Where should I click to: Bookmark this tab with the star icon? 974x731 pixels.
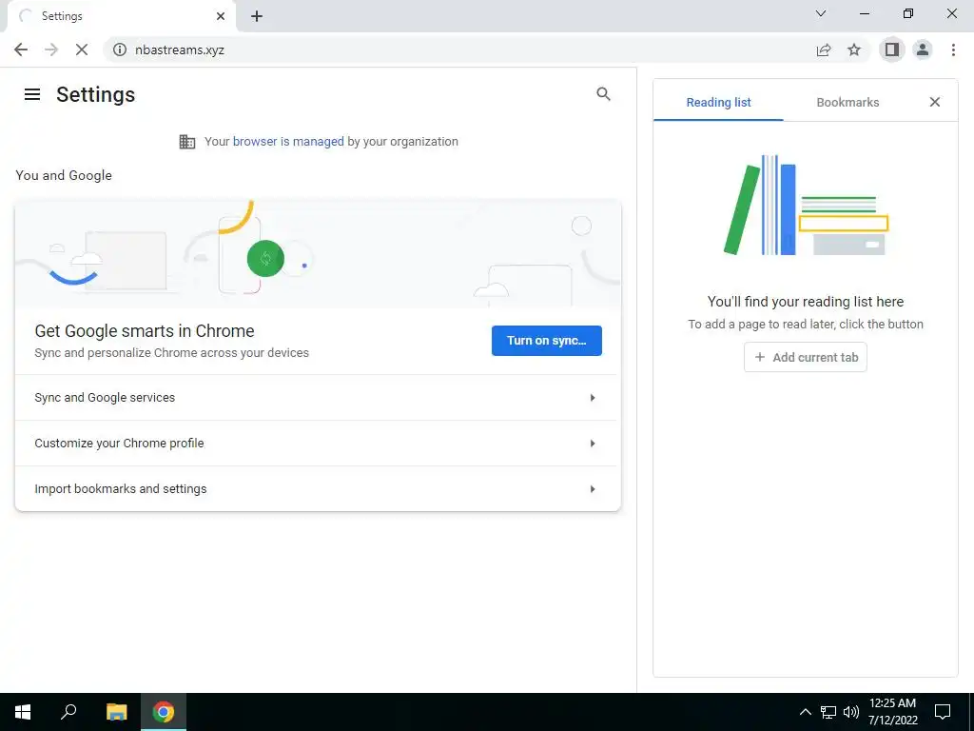(x=854, y=49)
